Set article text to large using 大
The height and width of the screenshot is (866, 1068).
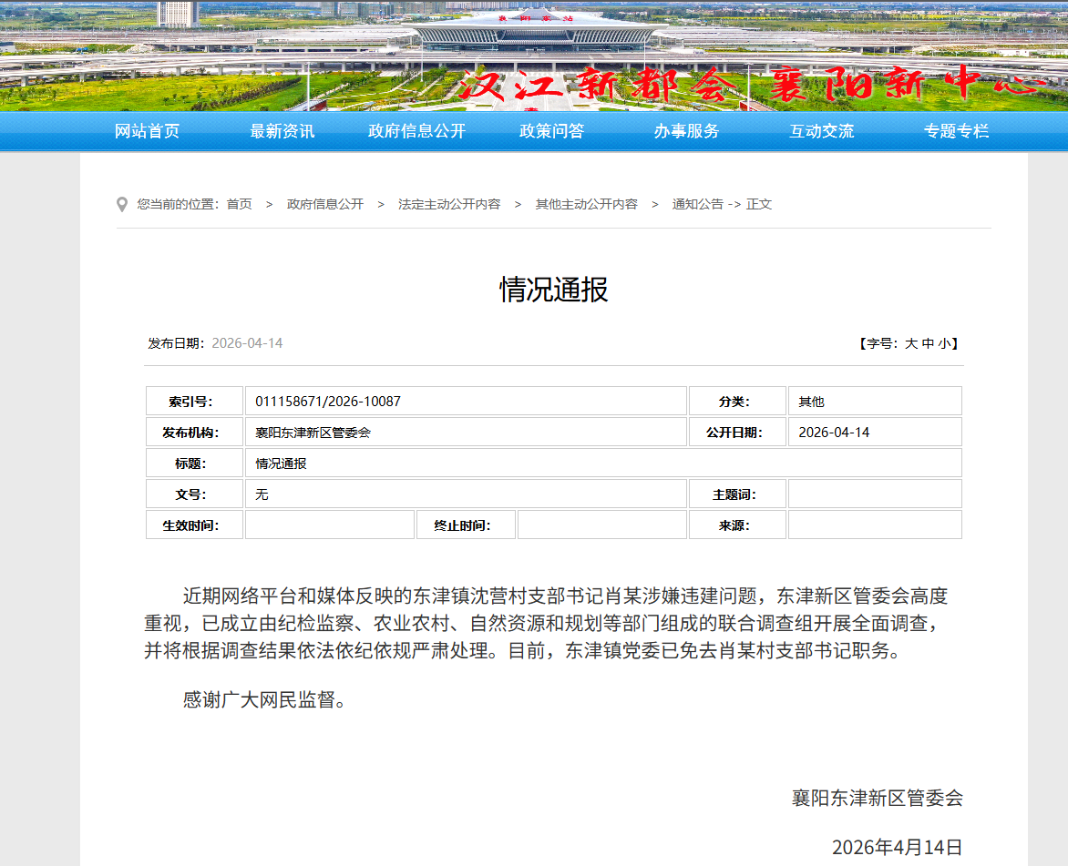coord(913,342)
